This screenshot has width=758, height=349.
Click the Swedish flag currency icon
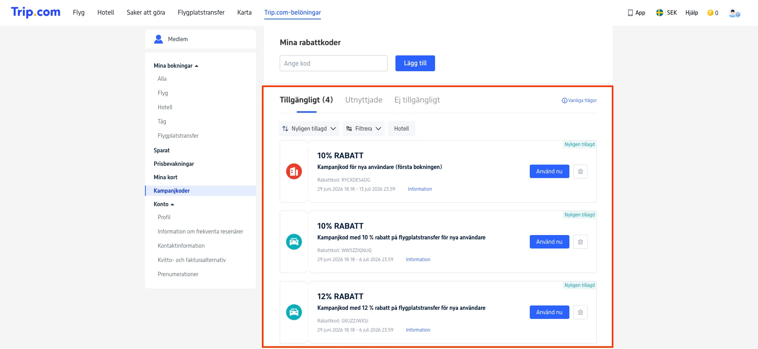coord(660,13)
